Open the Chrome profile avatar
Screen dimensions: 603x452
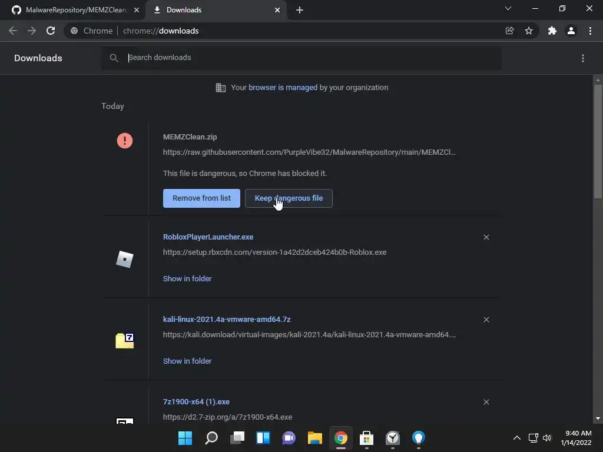571,31
